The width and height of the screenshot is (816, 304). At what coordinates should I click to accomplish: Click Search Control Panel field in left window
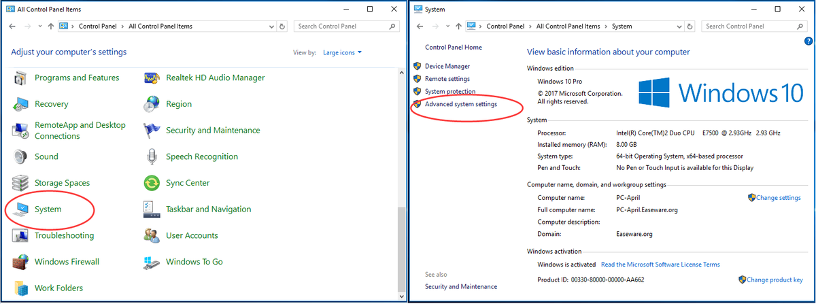coord(346,27)
